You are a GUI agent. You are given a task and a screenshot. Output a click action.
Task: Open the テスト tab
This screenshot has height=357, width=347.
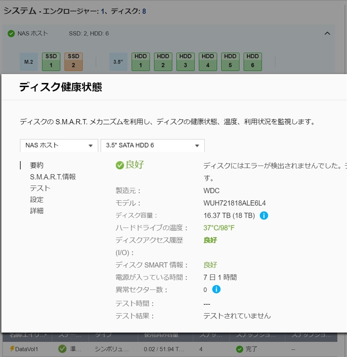40,188
